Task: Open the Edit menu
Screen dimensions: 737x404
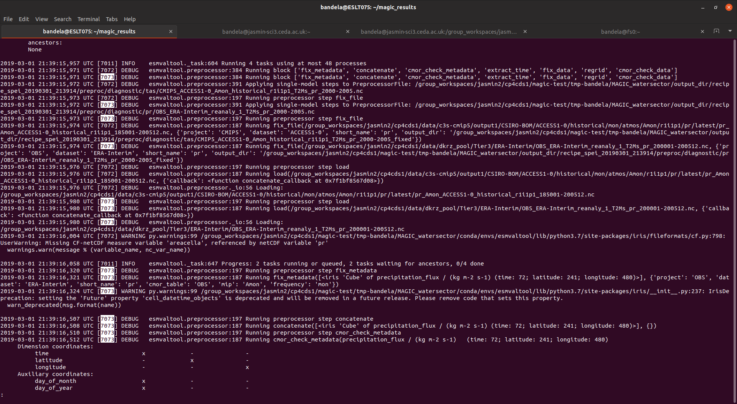Action: pos(24,19)
